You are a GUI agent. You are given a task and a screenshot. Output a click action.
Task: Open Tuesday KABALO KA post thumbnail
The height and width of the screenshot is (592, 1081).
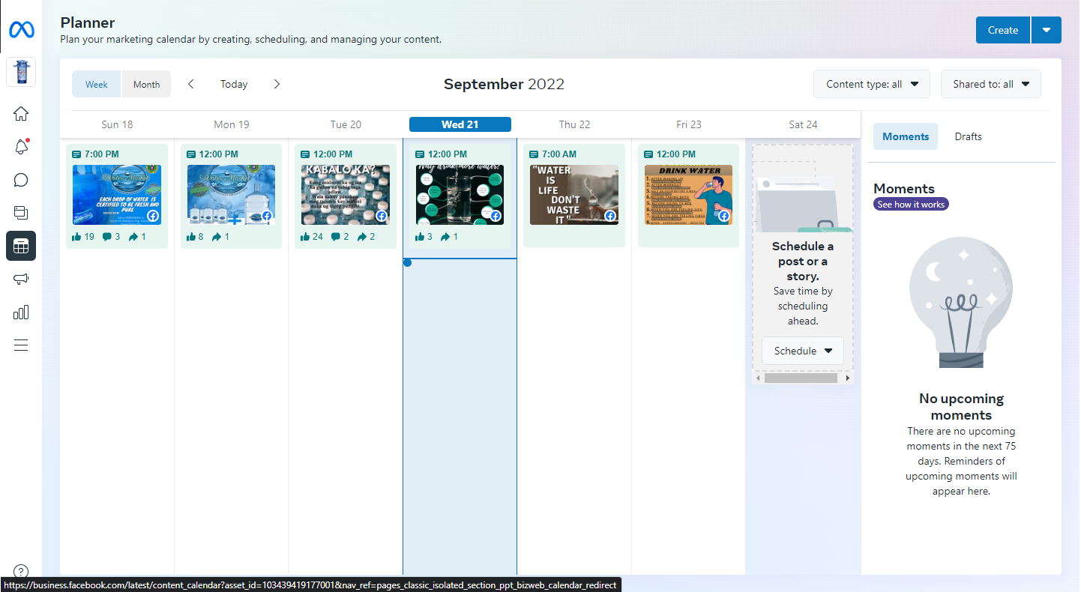click(x=346, y=195)
